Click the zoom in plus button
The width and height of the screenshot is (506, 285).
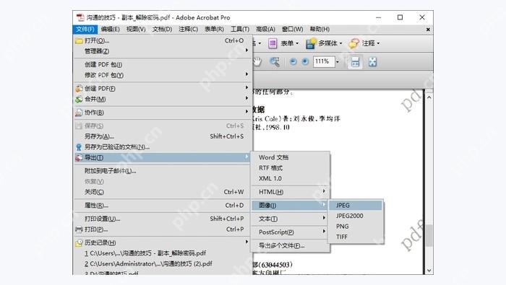[305, 61]
